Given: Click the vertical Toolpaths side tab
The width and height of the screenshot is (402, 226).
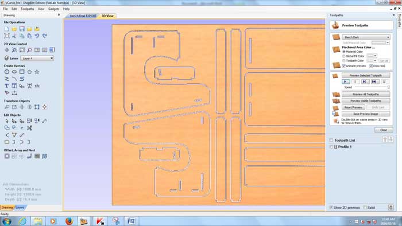Looking at the screenshot, I should 399,21.
